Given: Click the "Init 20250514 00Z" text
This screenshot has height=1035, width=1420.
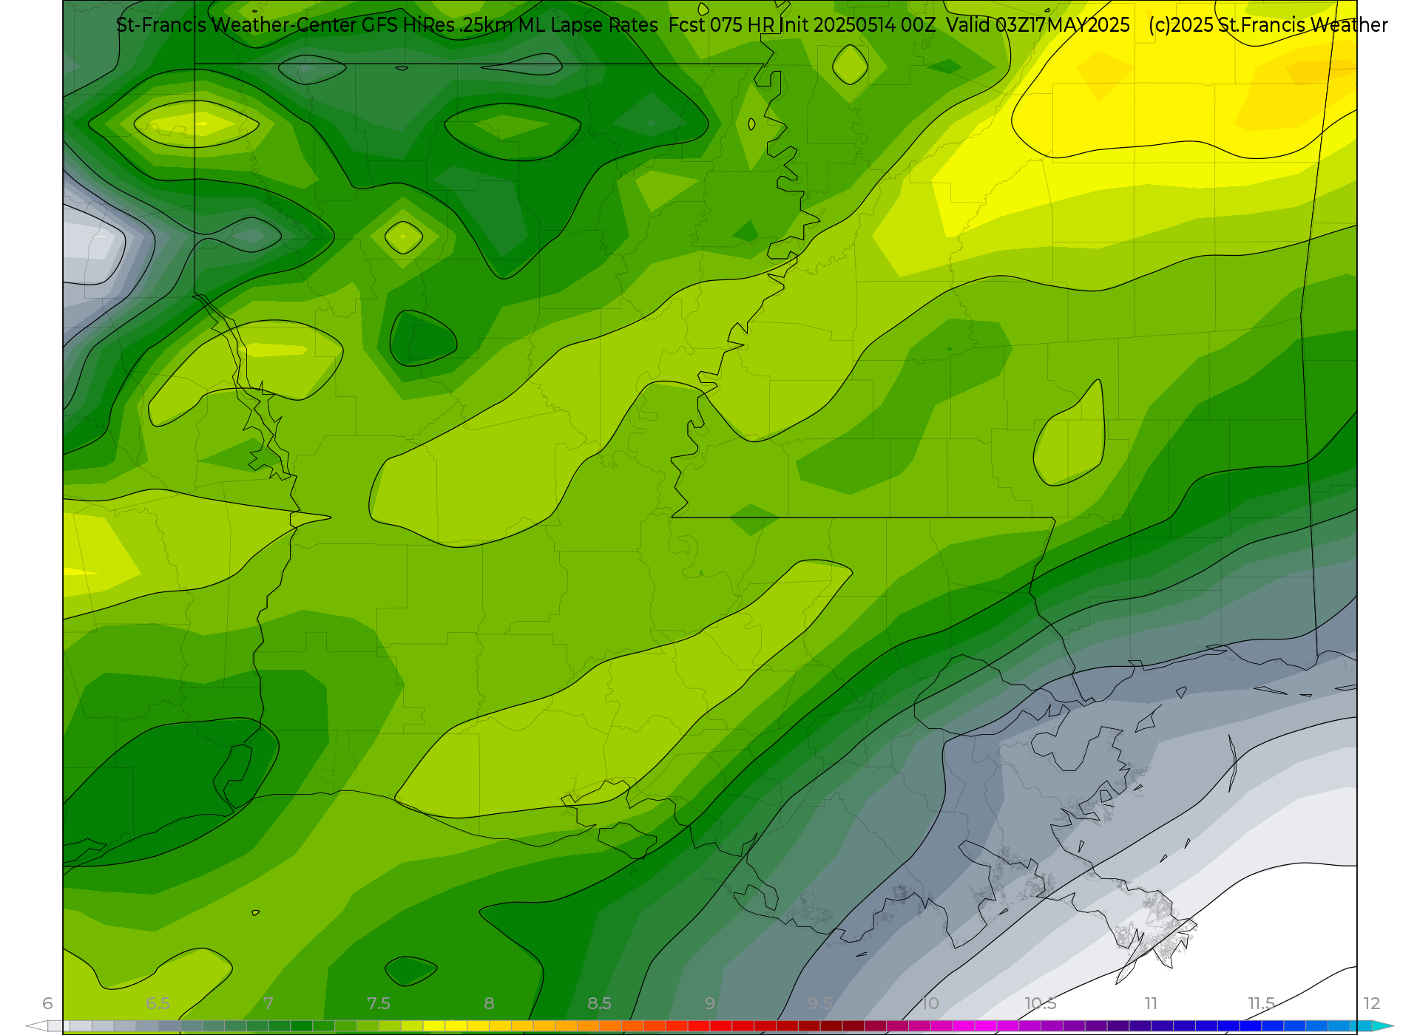Looking at the screenshot, I should pos(857,25).
